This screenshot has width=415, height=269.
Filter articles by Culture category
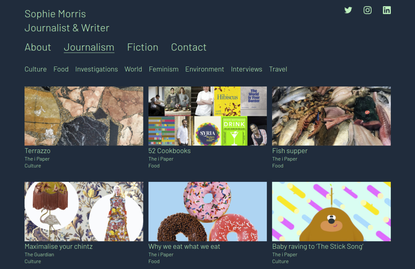(36, 69)
